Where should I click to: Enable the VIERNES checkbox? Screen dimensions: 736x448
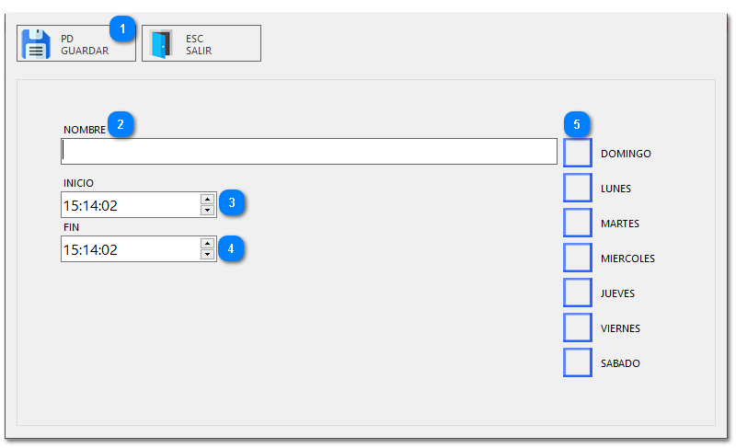578,327
